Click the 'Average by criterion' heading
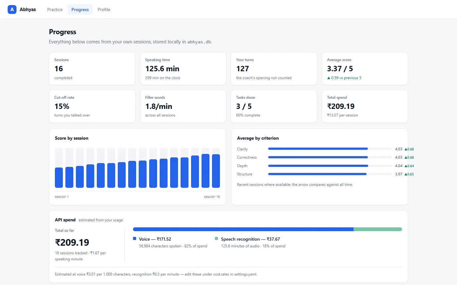The height and width of the screenshot is (285, 457). [258, 138]
